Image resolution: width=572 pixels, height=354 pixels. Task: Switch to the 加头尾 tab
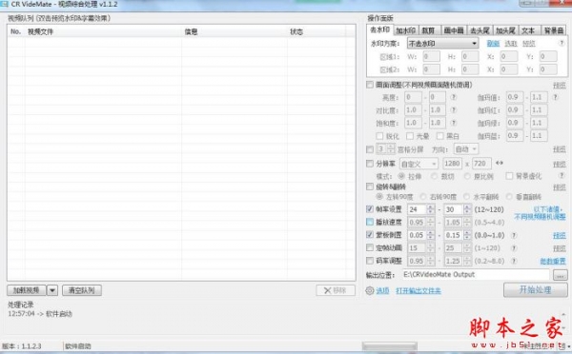coord(505,30)
